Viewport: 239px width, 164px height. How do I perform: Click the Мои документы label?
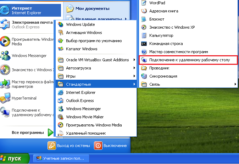click(x=93, y=9)
